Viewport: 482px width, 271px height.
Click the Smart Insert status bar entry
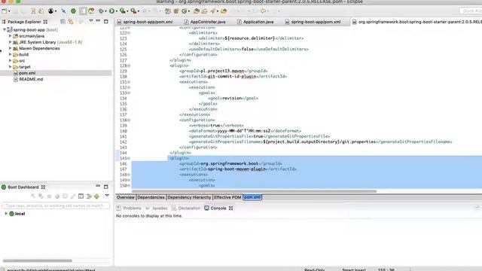[x=354, y=269]
